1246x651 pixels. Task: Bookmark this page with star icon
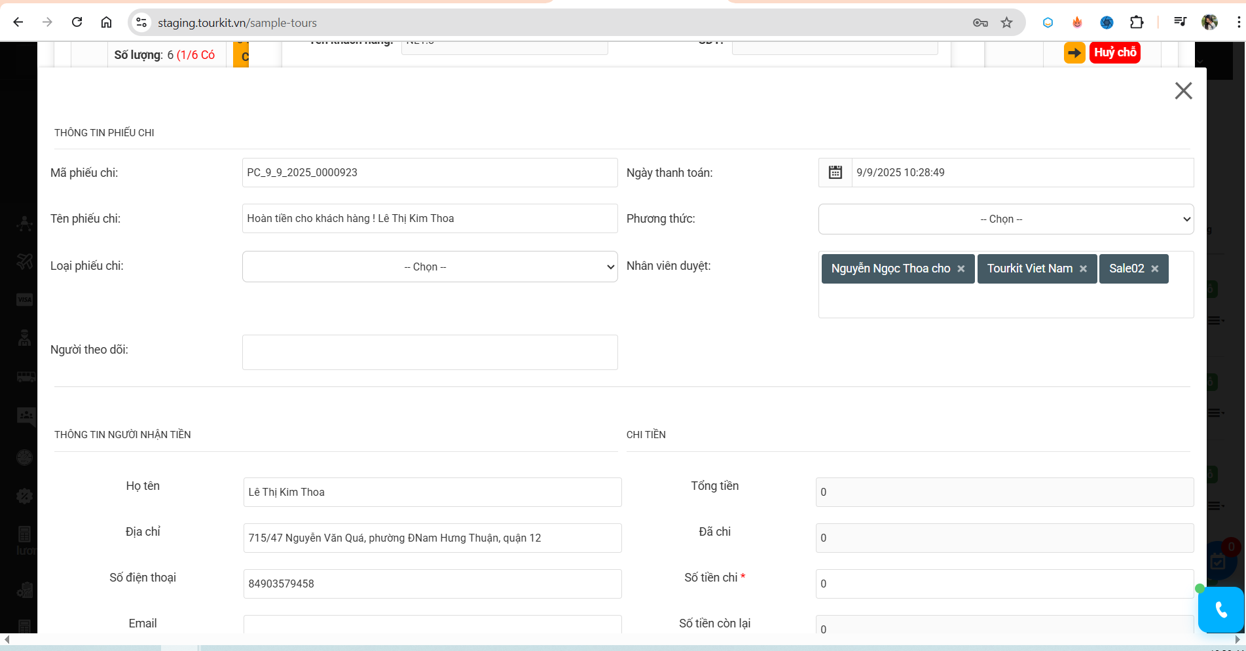coord(1006,23)
